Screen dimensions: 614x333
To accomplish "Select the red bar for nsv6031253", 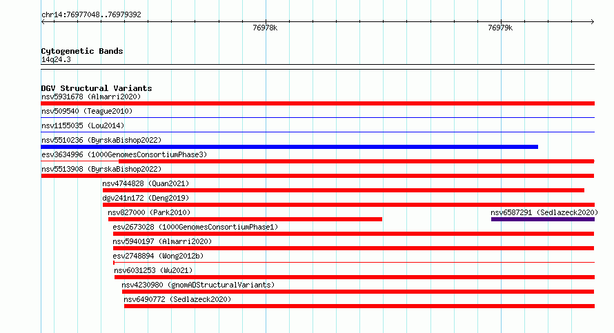I will click(x=355, y=277).
